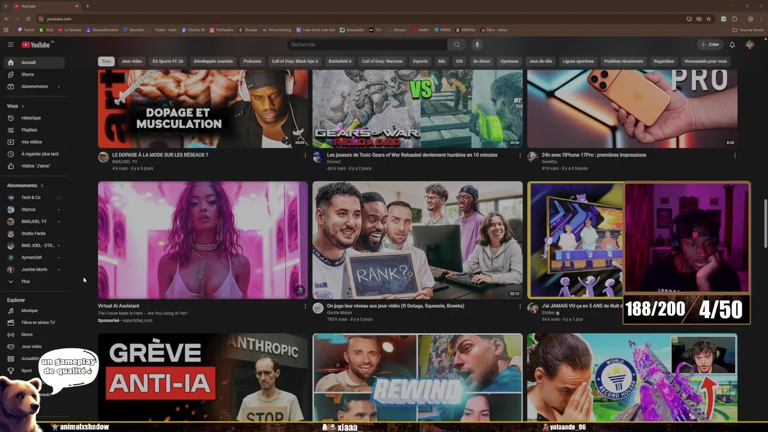Image resolution: width=768 pixels, height=432 pixels.
Task: Open the BMSJOEL TV sidebar channel
Action: click(x=34, y=221)
